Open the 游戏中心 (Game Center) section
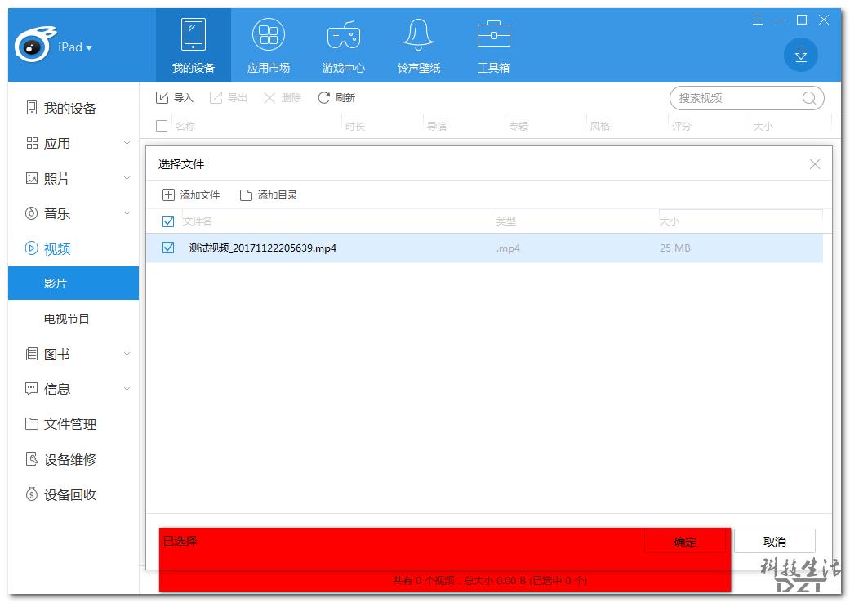This screenshot has width=850, height=603. point(343,45)
